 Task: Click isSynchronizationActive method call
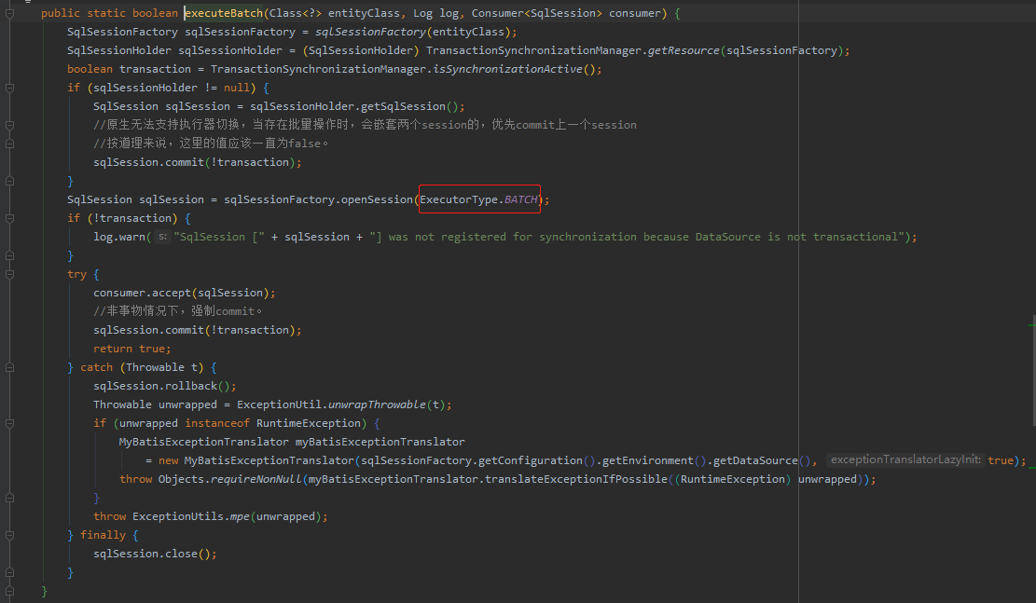pos(507,69)
